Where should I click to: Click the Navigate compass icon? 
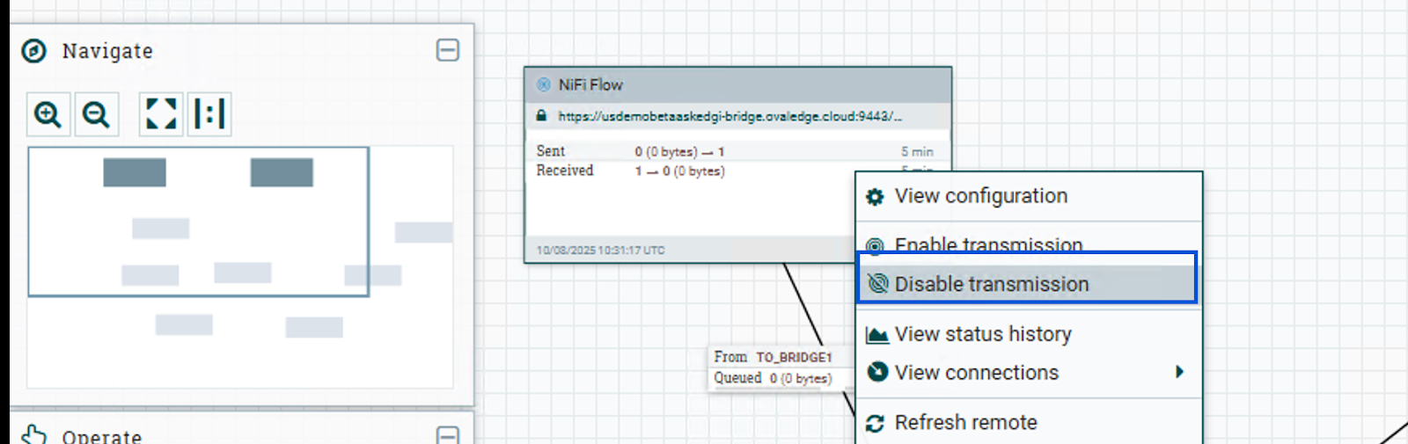[33, 51]
